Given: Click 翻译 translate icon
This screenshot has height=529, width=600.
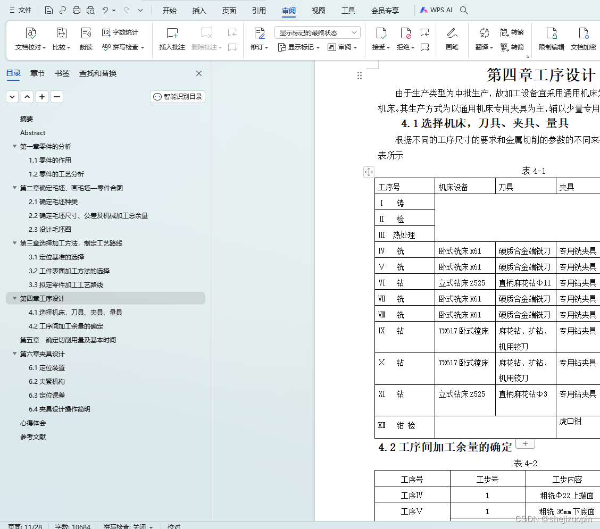Looking at the screenshot, I should pyautogui.click(x=485, y=39).
